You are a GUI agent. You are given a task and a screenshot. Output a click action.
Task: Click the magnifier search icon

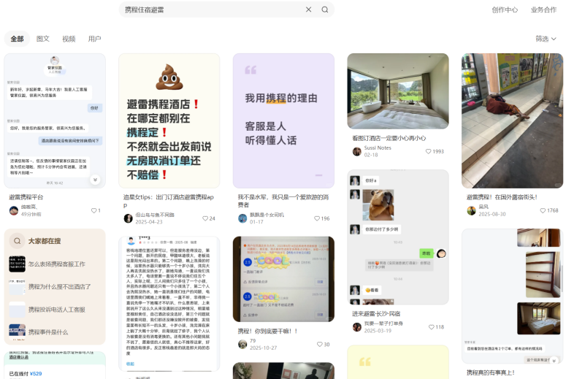pos(325,9)
